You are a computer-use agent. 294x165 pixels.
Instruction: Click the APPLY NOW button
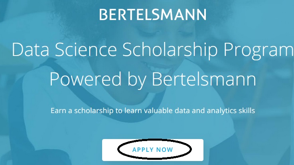point(153,150)
